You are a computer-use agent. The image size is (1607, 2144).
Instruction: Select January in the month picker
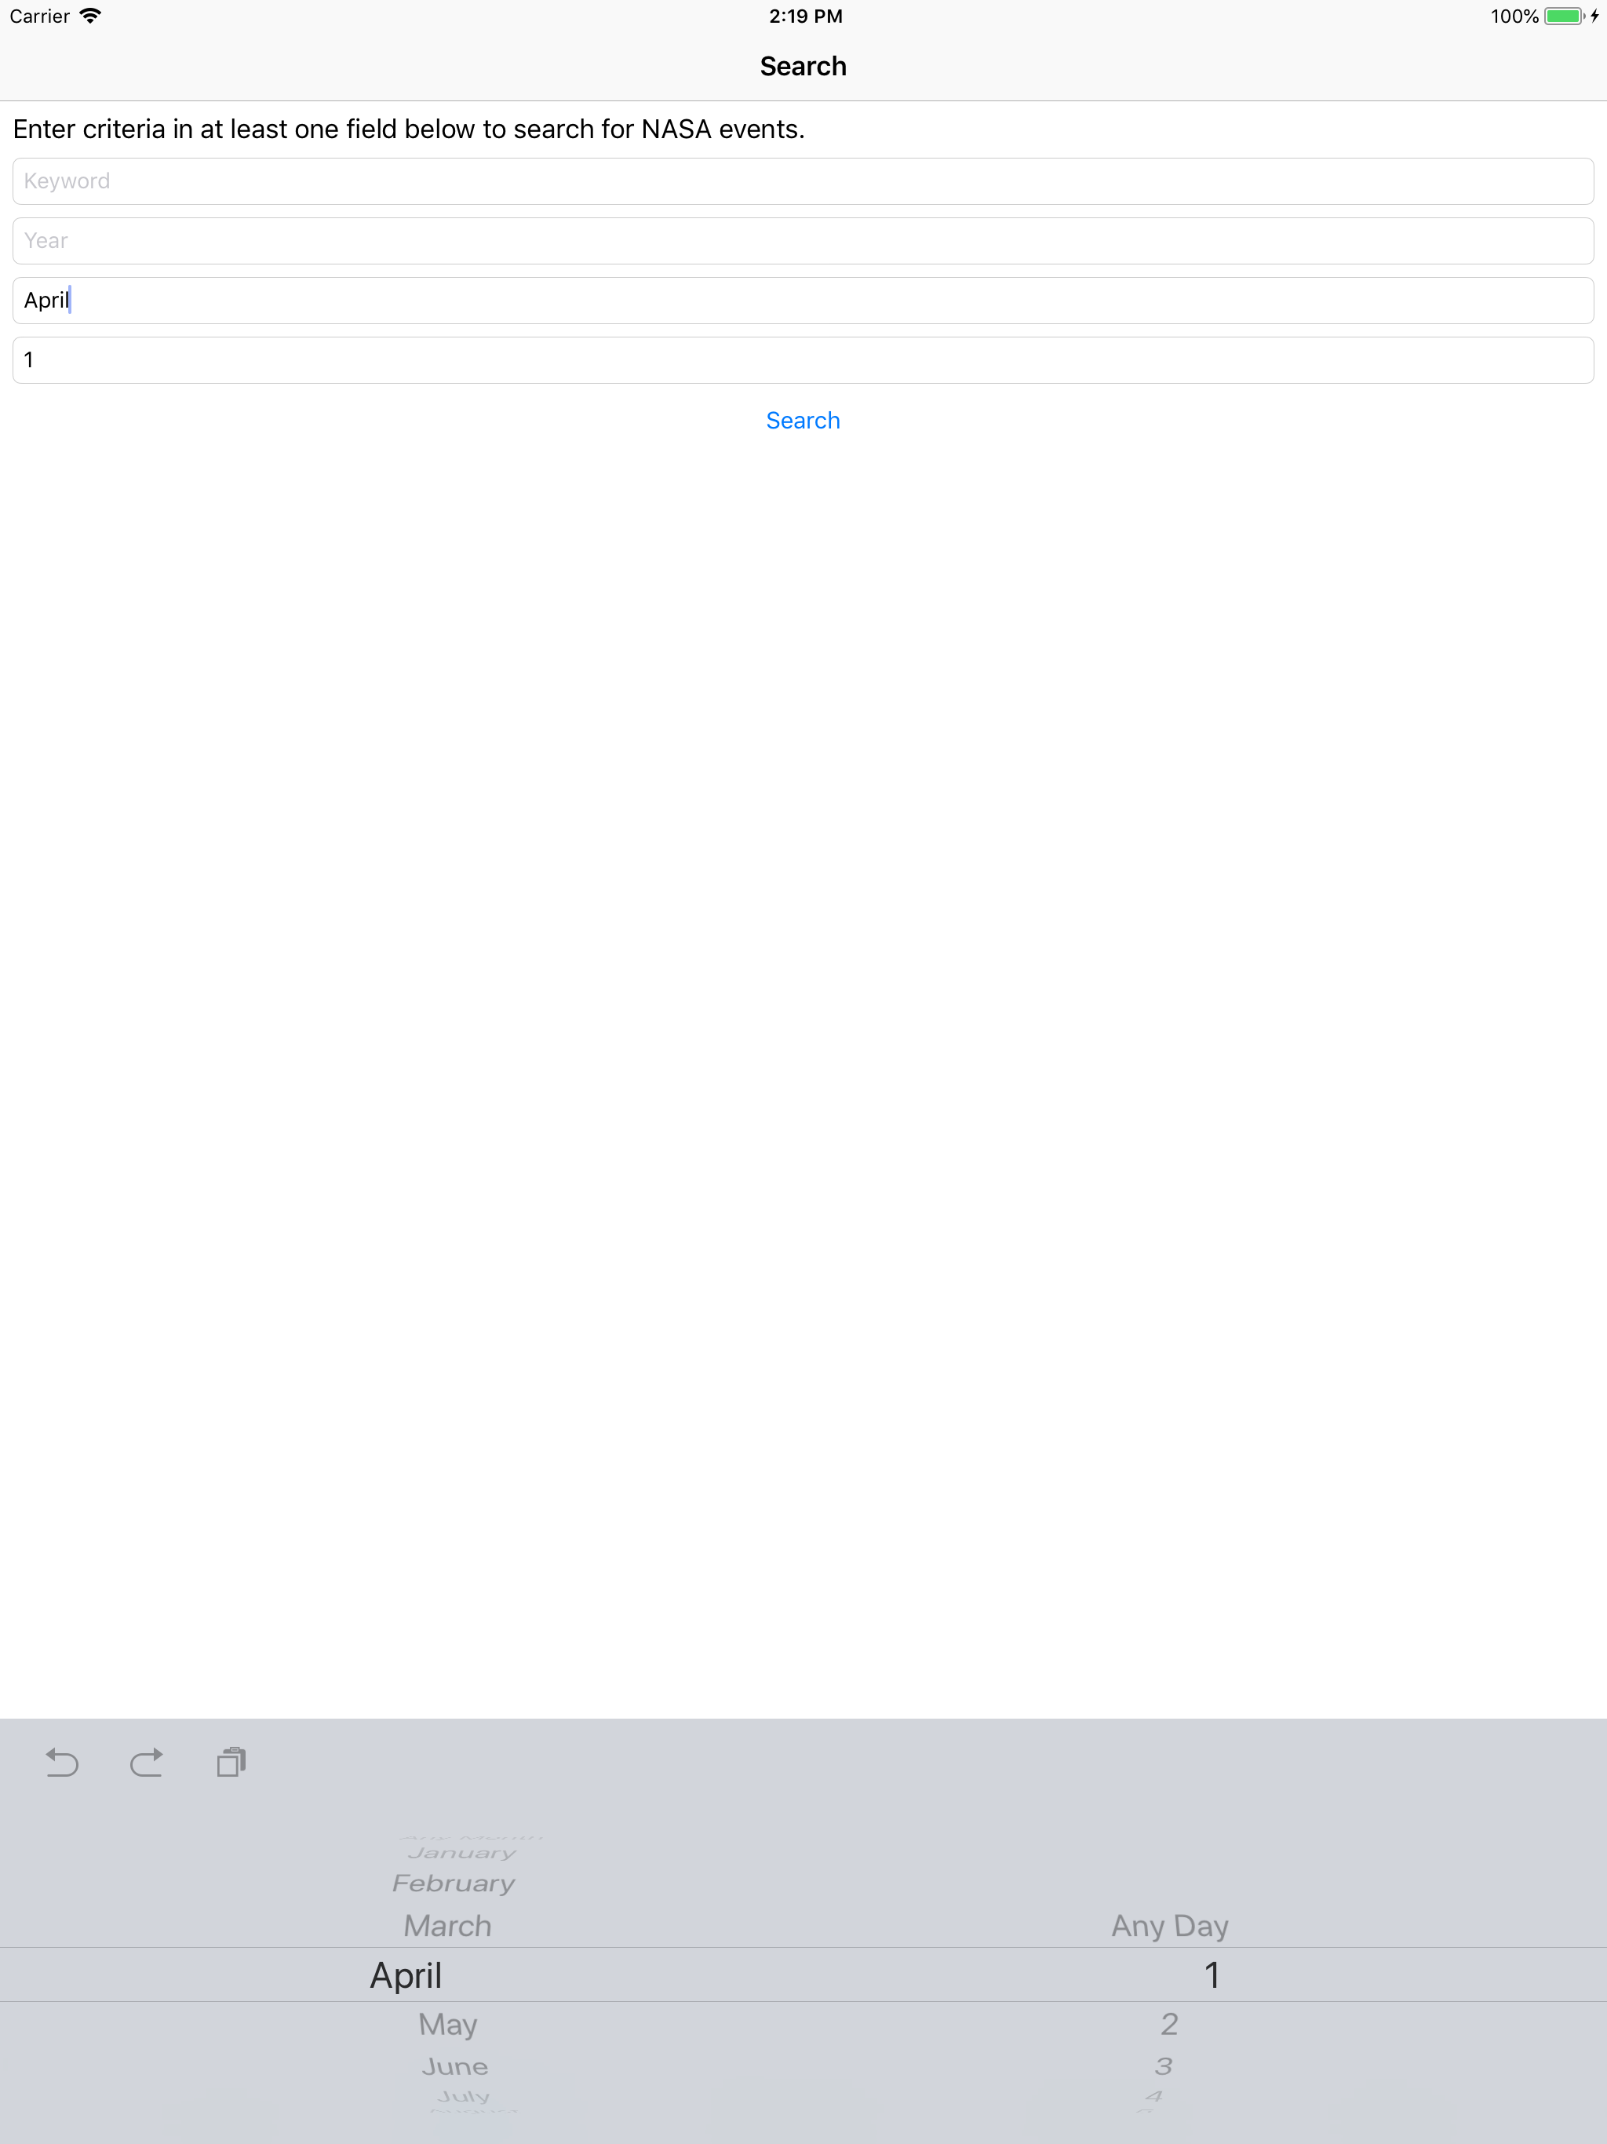[462, 1852]
